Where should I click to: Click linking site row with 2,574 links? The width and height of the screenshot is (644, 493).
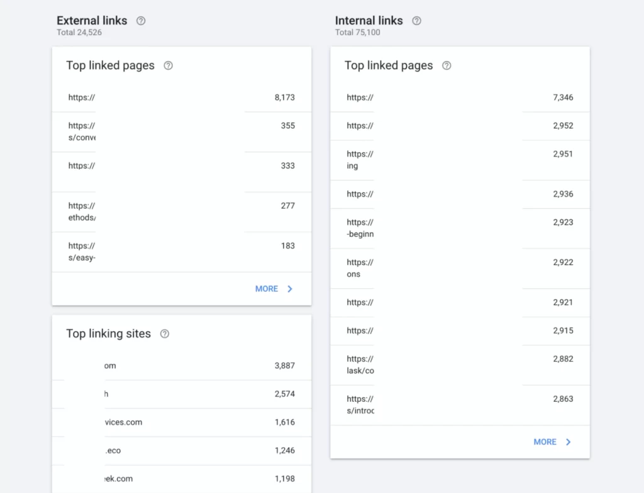[181, 394]
